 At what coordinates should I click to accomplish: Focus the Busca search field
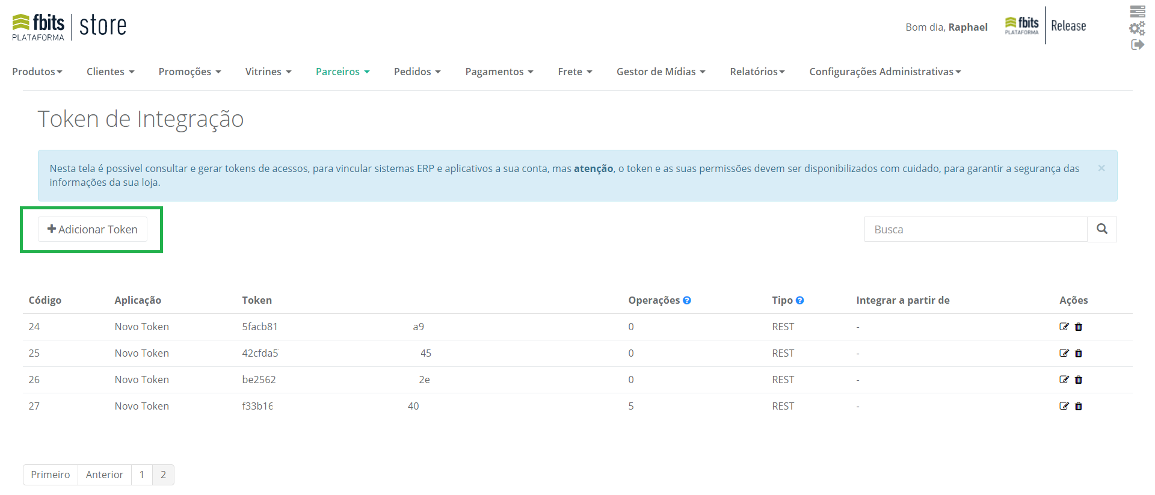[x=975, y=229]
